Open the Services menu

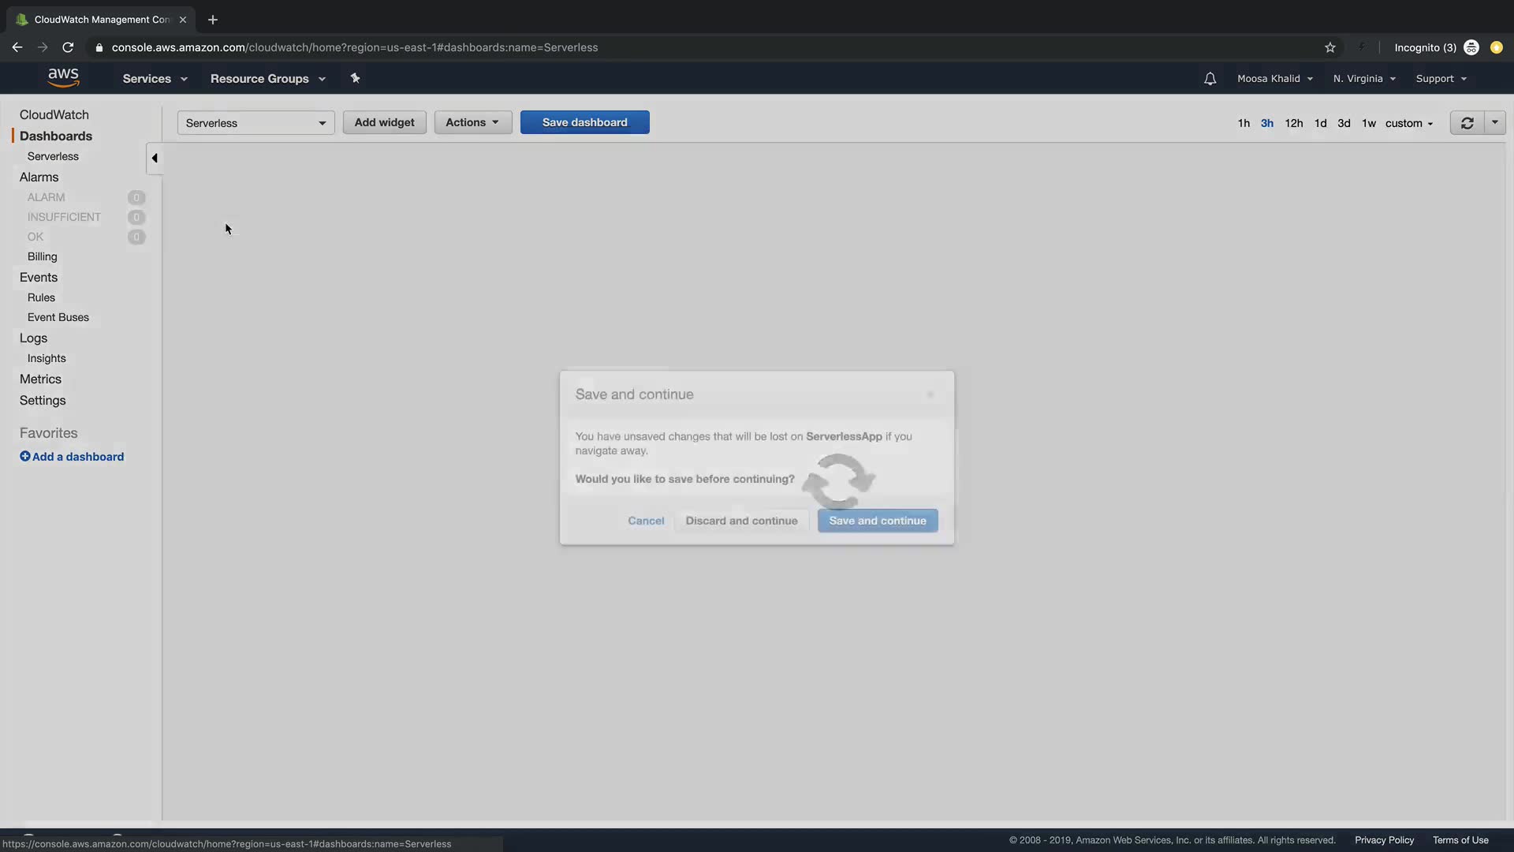click(x=155, y=79)
